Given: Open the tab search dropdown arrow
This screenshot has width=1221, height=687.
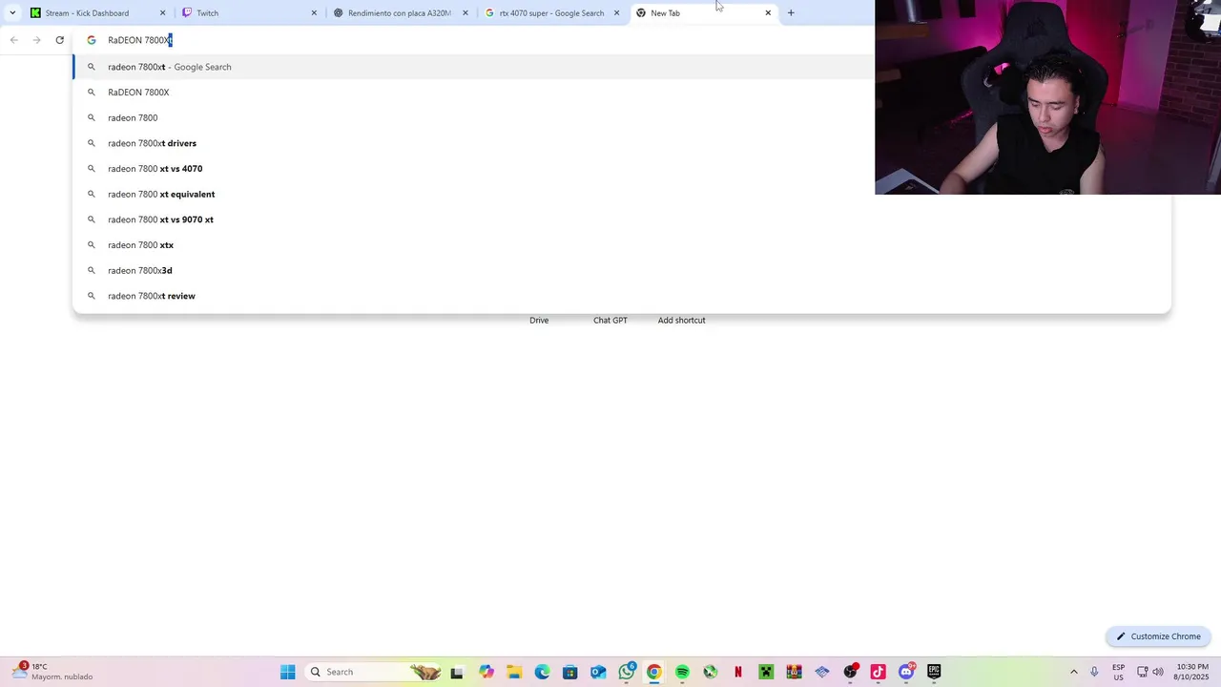Looking at the screenshot, I should (12, 13).
